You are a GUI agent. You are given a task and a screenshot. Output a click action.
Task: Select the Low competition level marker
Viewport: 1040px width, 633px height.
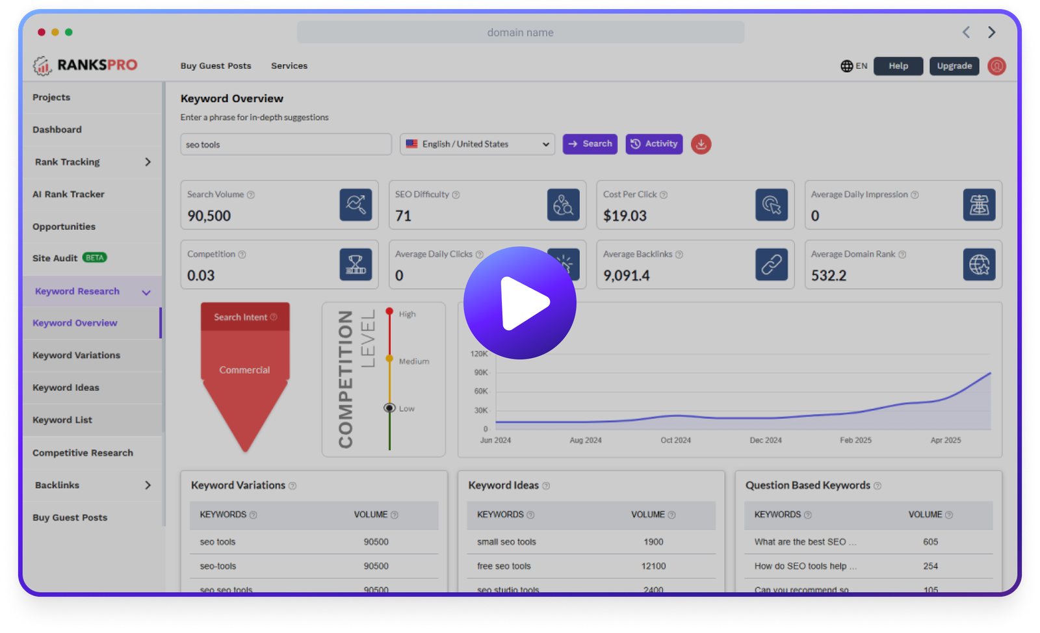click(x=389, y=408)
